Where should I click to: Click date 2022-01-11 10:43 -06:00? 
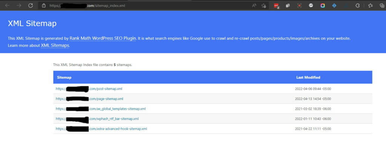(x=313, y=119)
